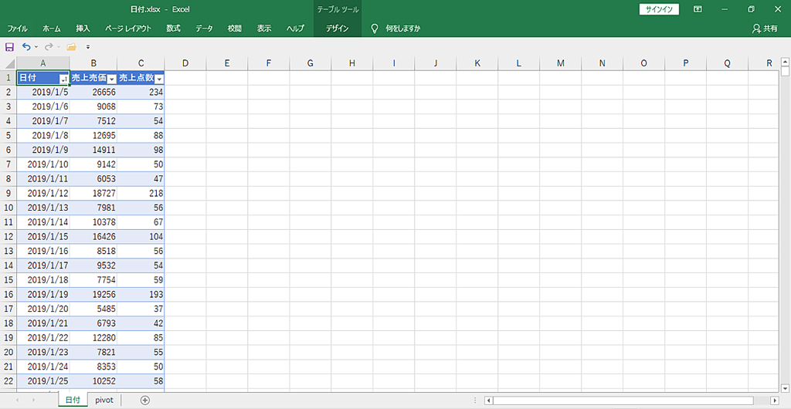791x409 pixels.
Task: Select column M header
Action: click(x=561, y=63)
